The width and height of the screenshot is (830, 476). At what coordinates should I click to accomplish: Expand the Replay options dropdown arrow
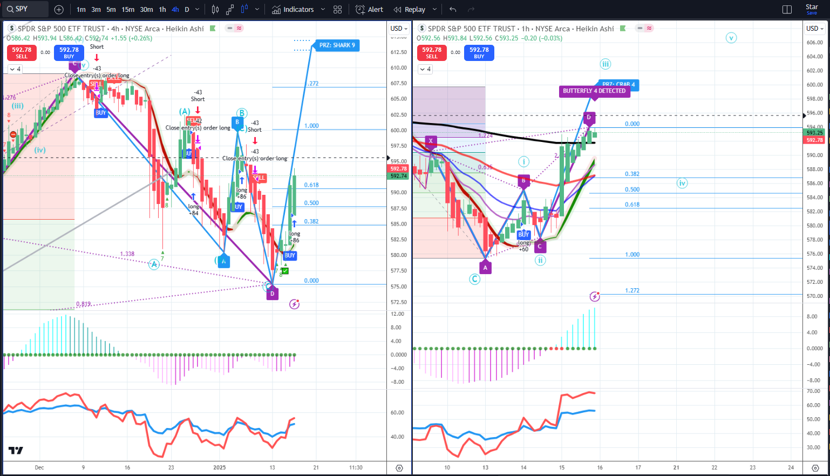click(434, 9)
